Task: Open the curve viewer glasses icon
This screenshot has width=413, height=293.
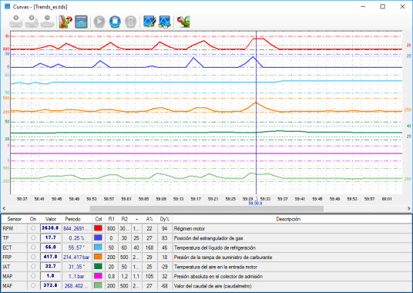Action: pos(165,22)
